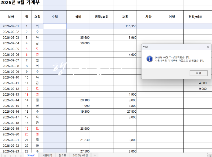Screen dimensions: 212x157
Task: Select the 여행 header cell
Action: point(172,17)
